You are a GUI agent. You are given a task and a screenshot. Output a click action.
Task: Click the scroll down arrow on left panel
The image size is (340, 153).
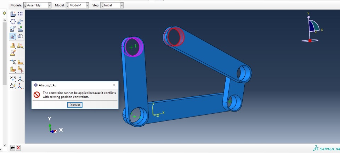pos(5,145)
